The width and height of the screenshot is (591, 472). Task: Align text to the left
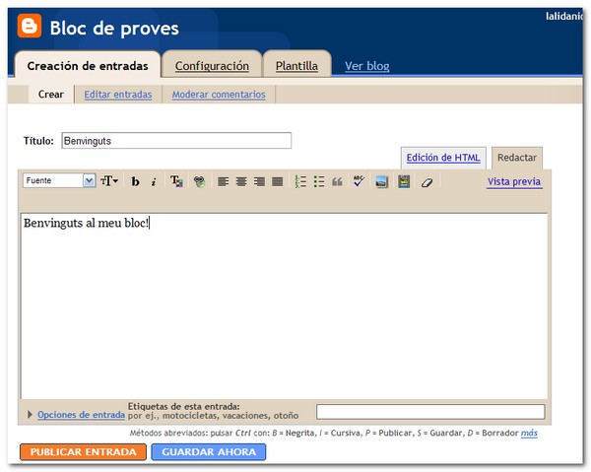click(x=224, y=181)
